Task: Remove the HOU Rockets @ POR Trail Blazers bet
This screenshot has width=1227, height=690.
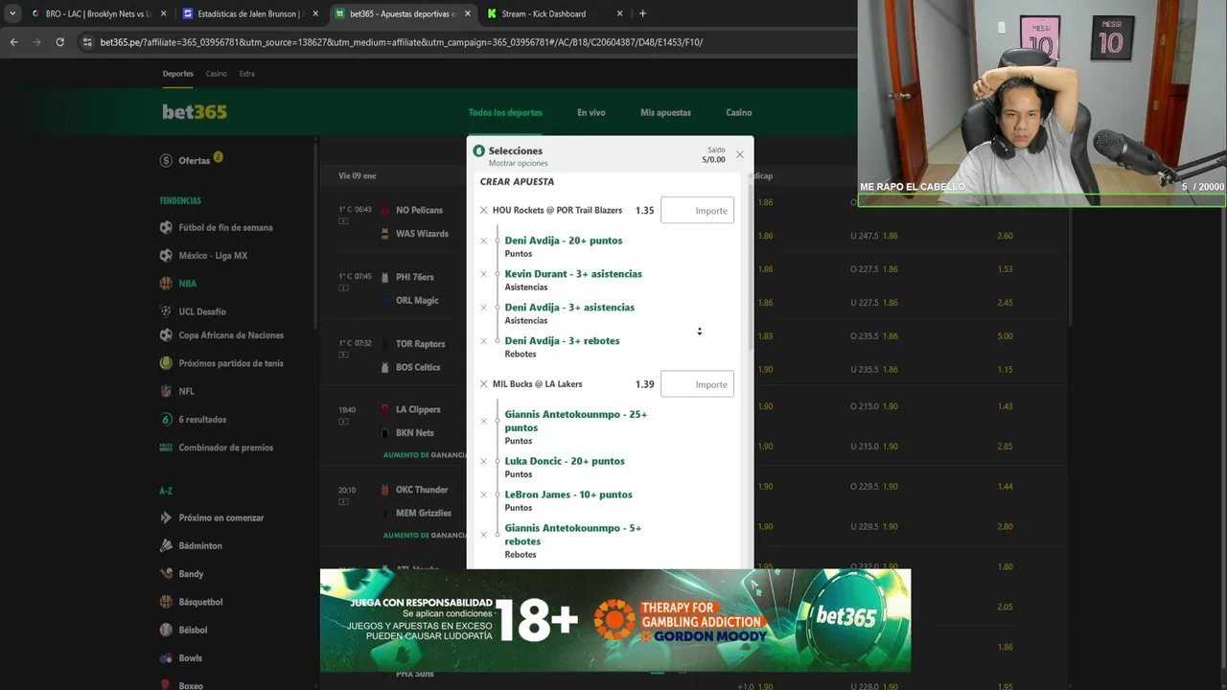Action: (x=483, y=210)
